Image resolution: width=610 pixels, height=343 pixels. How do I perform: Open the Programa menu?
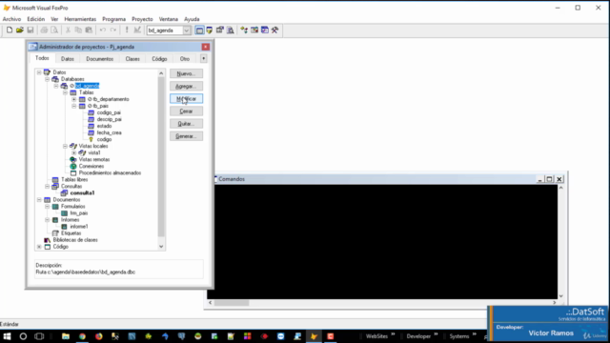pyautogui.click(x=114, y=19)
